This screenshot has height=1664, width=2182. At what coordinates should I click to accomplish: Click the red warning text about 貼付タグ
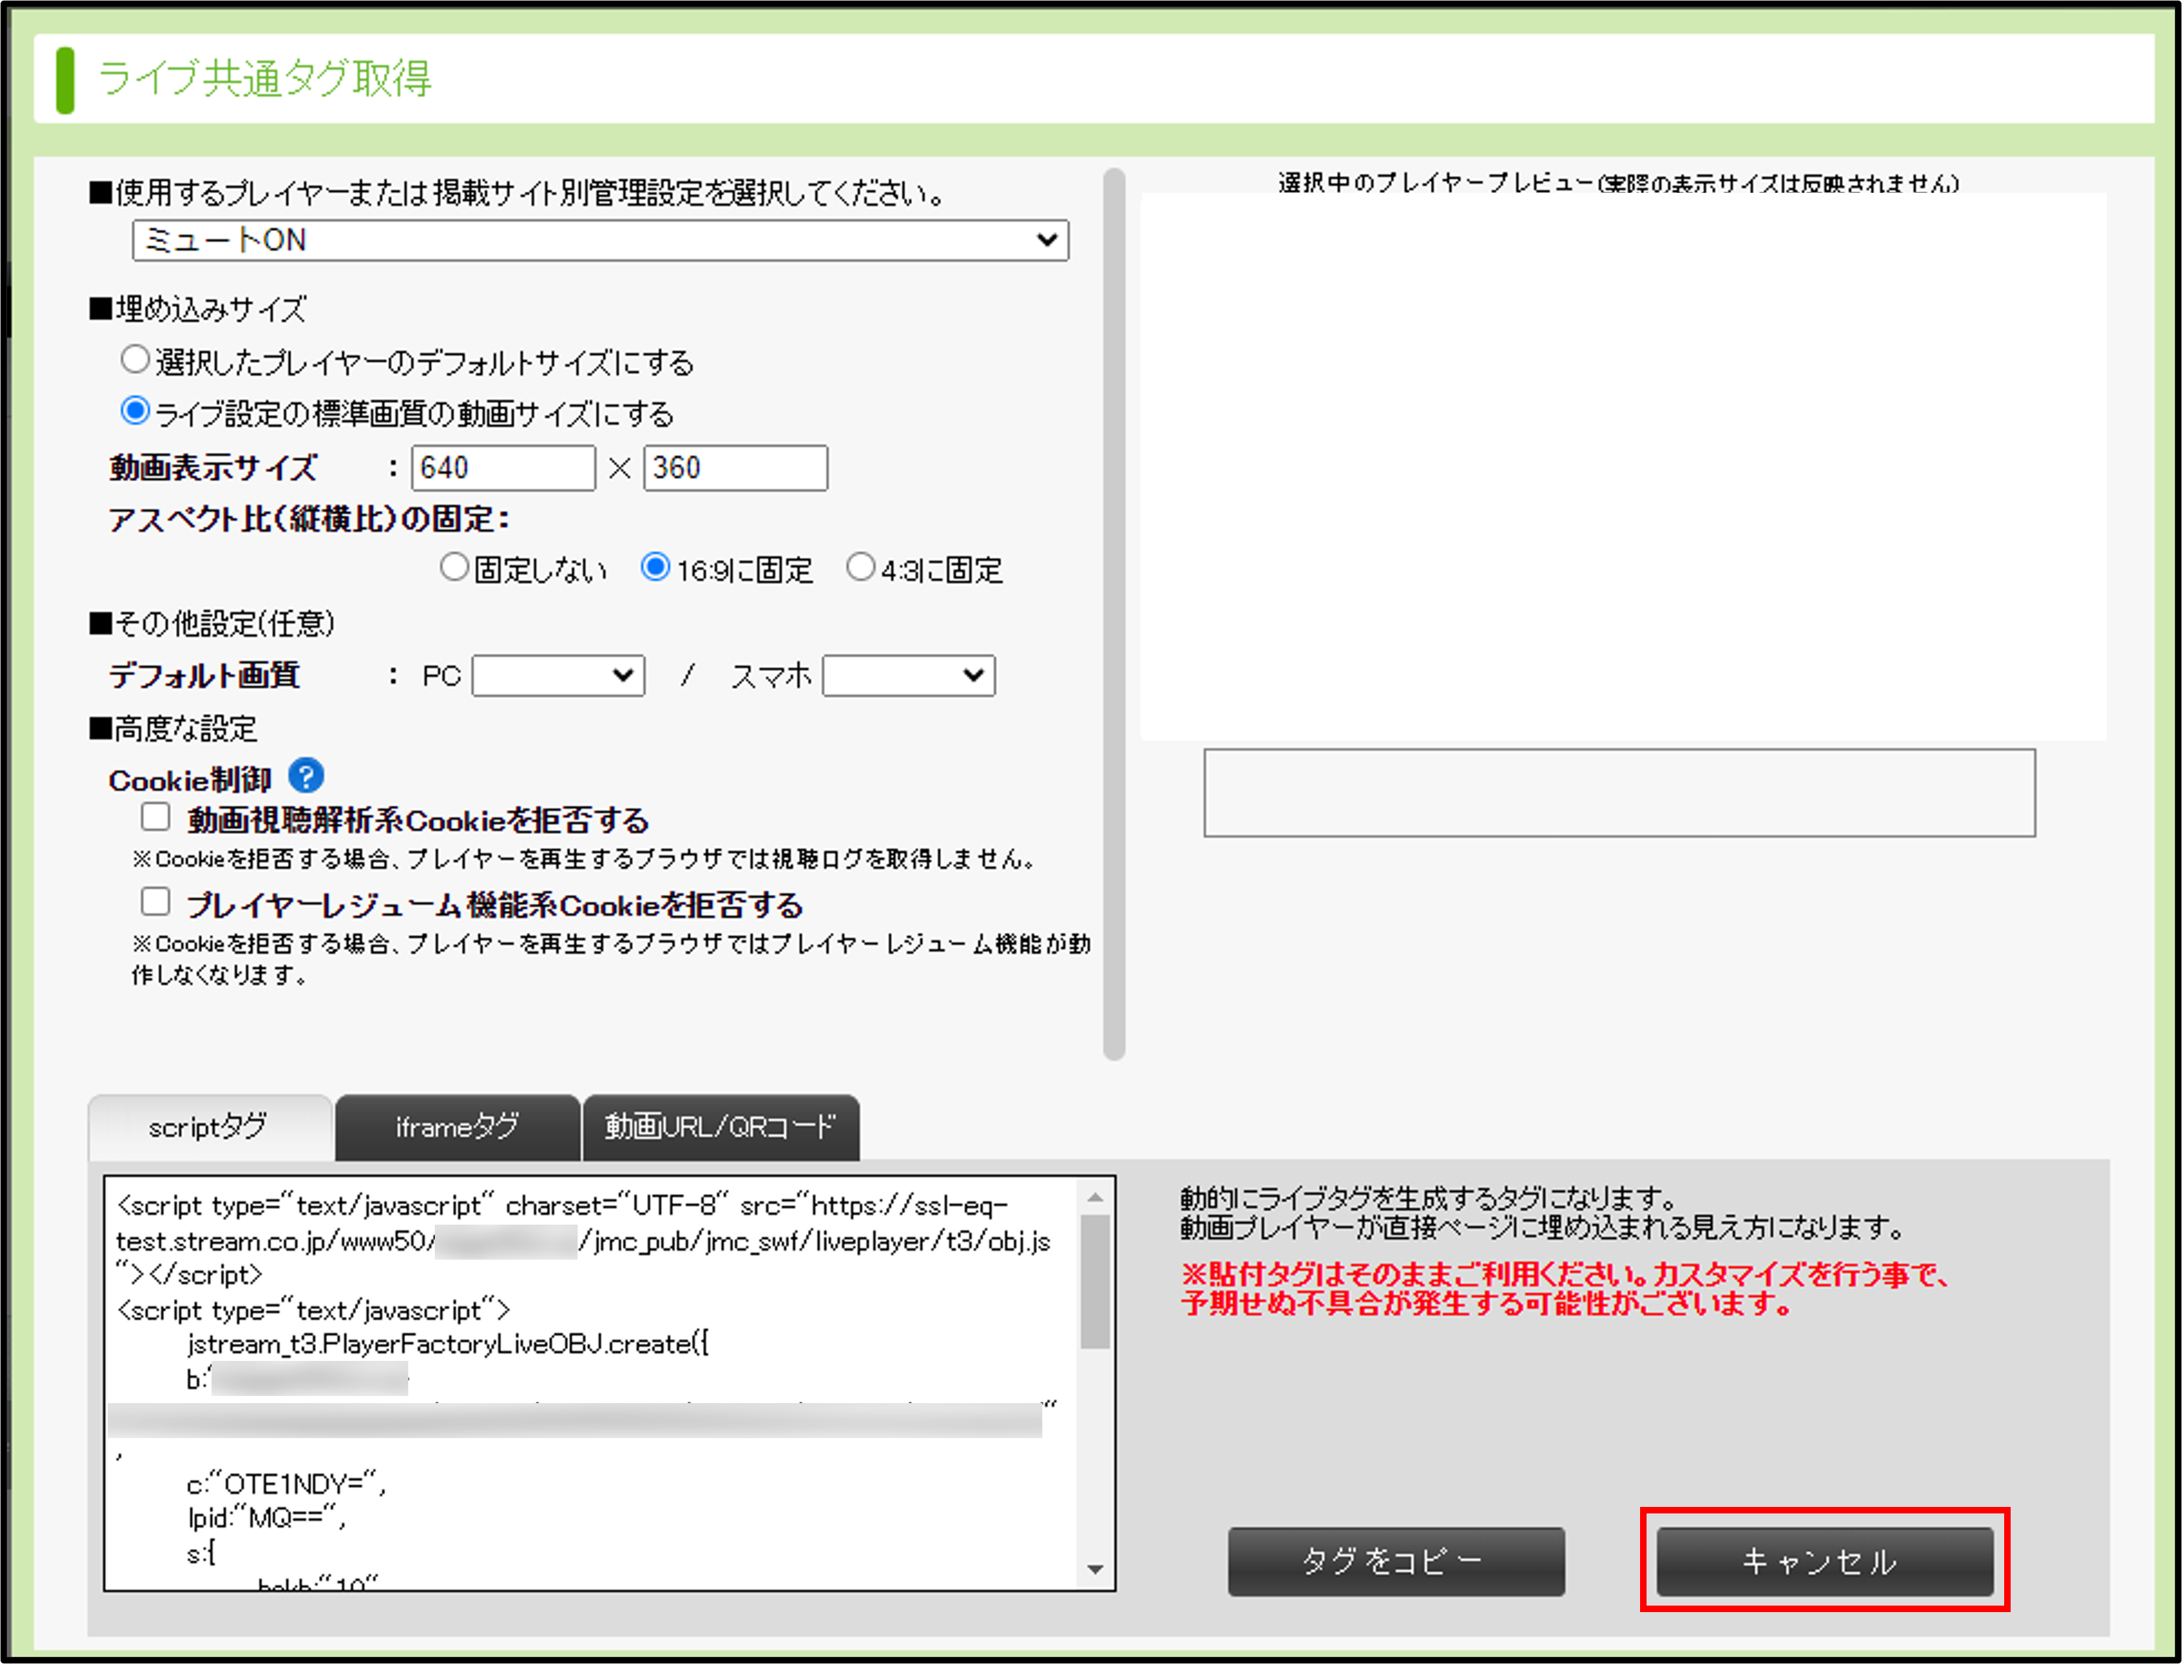point(1566,1289)
